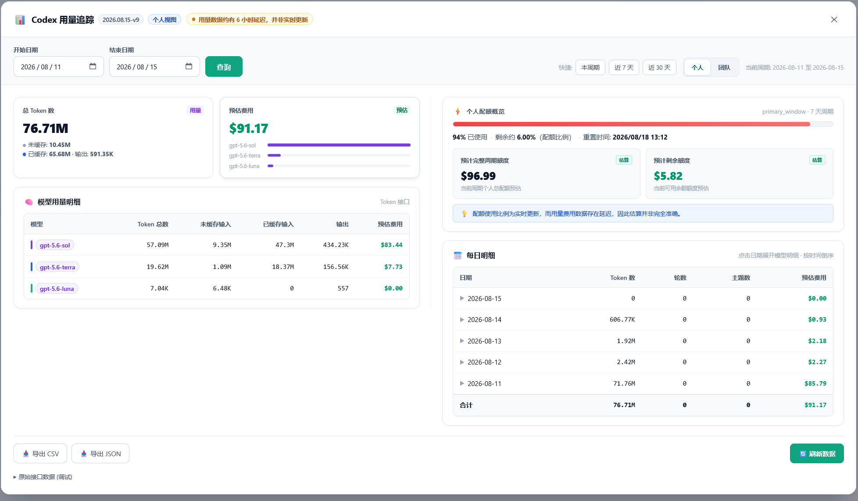This screenshot has height=501, width=858.
Task: Click the lightbulb icon in the quota notice
Action: point(464,214)
